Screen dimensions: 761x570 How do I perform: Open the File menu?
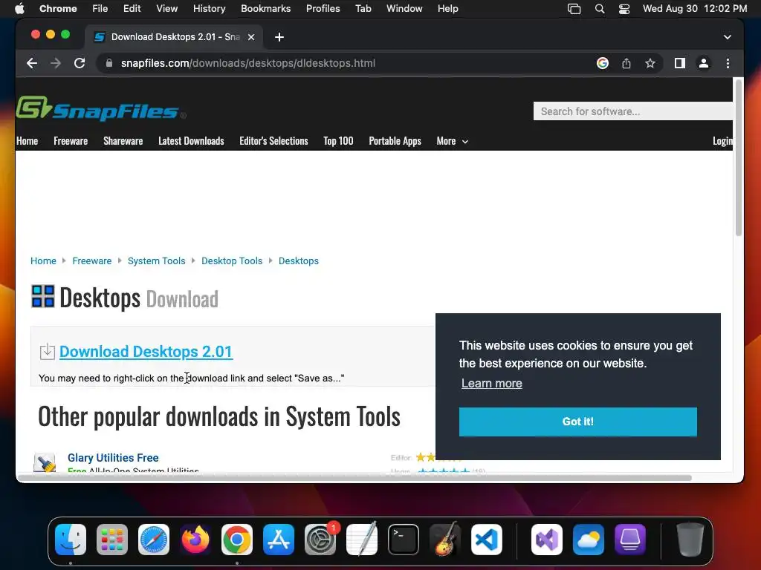100,9
